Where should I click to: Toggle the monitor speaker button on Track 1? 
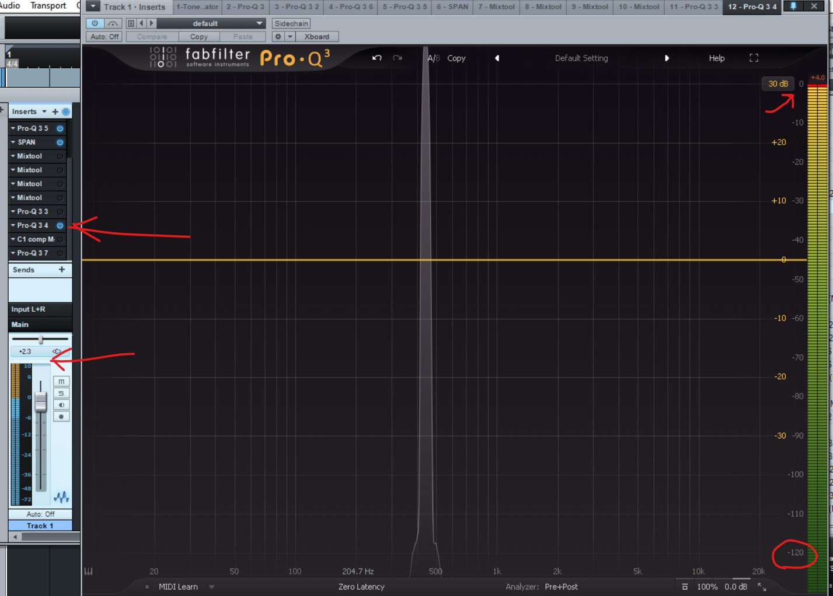pos(61,405)
